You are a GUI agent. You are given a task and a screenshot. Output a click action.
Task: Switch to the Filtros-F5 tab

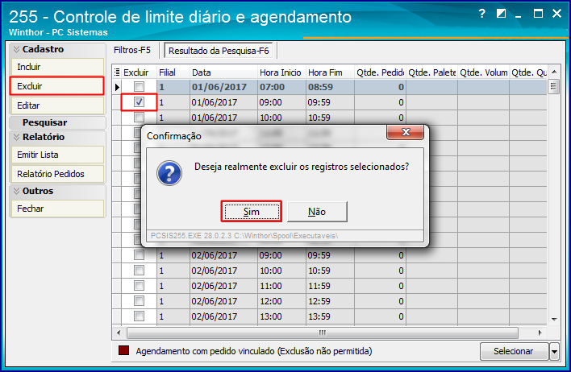coord(132,50)
